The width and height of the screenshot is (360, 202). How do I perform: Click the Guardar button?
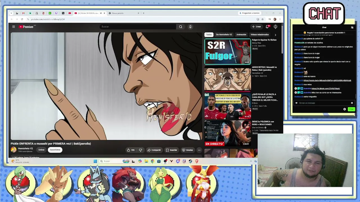172,150
